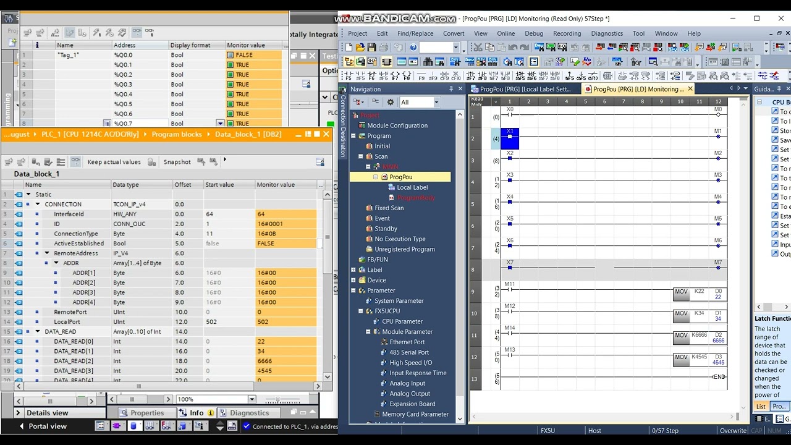
Task: Open the Convert menu
Action: point(454,33)
